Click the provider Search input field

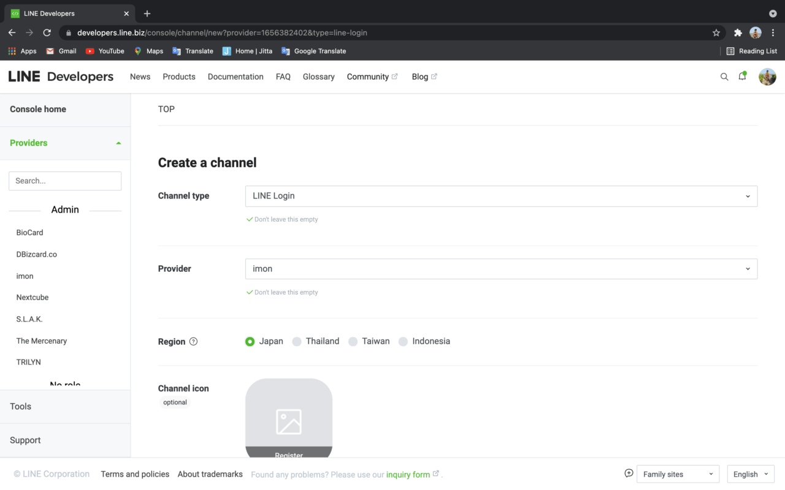coord(65,181)
